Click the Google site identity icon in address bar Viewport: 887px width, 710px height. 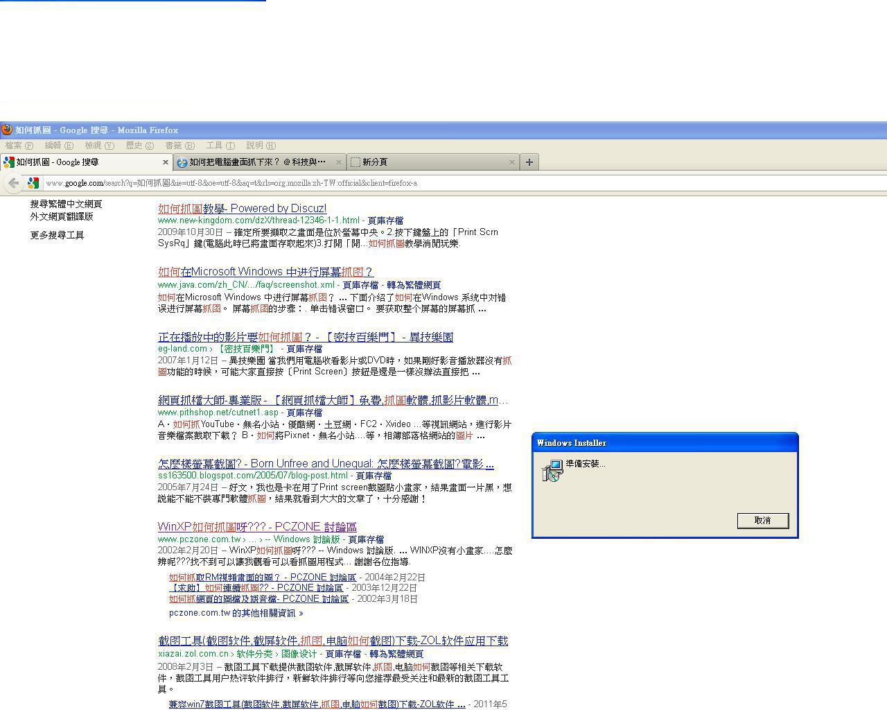tap(33, 183)
